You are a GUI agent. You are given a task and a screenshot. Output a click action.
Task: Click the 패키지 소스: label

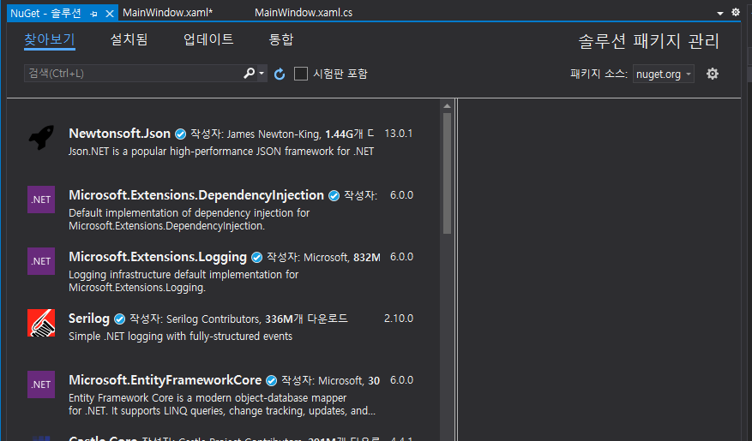click(599, 74)
